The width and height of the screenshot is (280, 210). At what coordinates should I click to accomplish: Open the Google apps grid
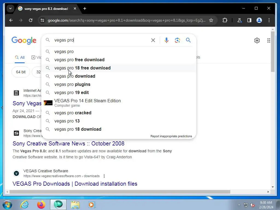(269, 40)
